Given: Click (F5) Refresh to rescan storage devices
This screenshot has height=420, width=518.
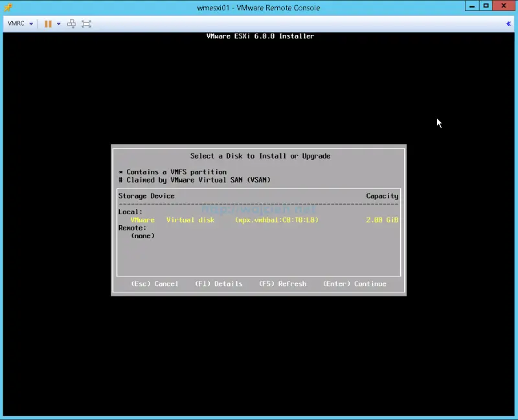Looking at the screenshot, I should 282,283.
